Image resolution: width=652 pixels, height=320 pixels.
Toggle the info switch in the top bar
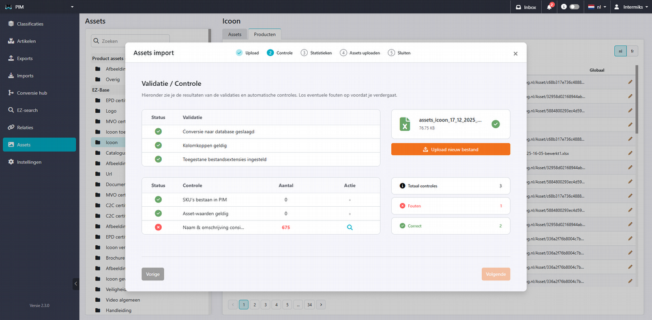pos(574,7)
